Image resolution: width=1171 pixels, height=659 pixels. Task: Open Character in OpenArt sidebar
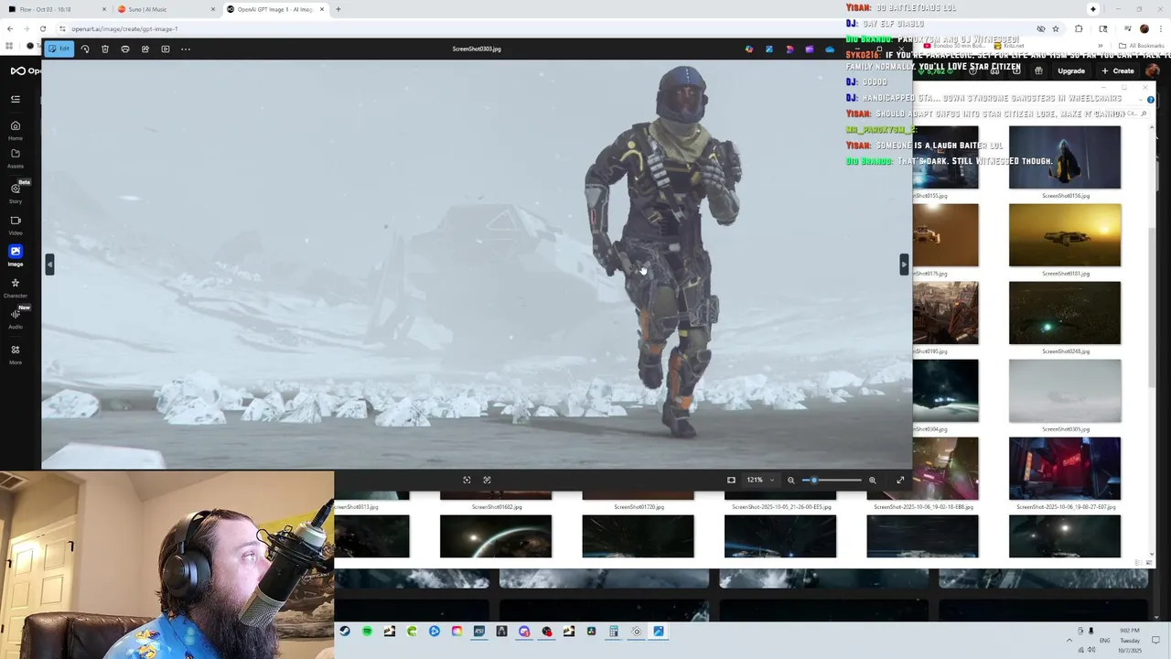[x=16, y=287]
